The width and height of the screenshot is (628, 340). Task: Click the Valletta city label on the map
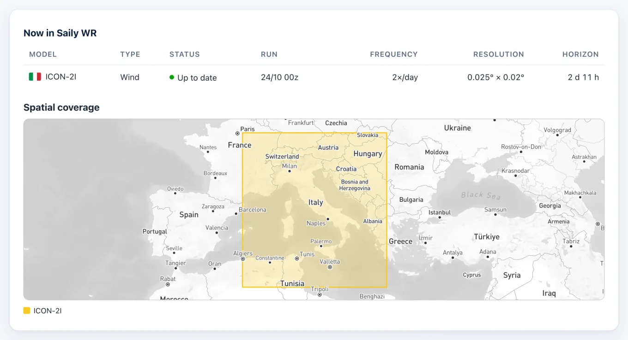tap(330, 262)
